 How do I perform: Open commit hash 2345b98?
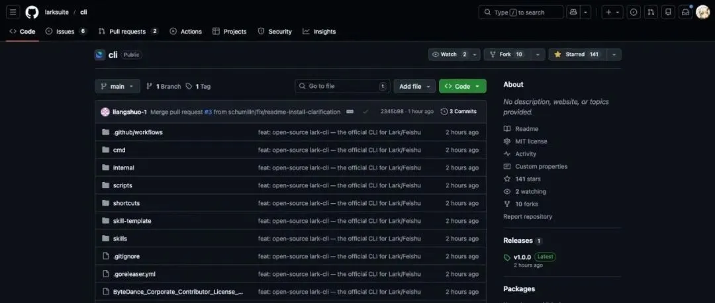(392, 112)
